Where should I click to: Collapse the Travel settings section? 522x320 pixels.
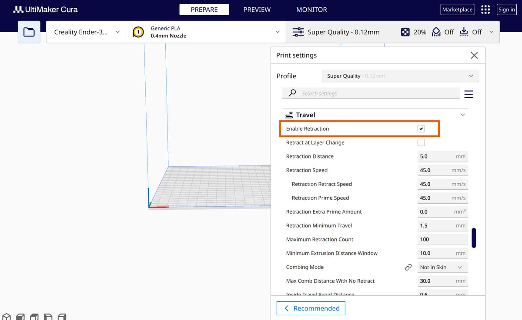[462, 115]
